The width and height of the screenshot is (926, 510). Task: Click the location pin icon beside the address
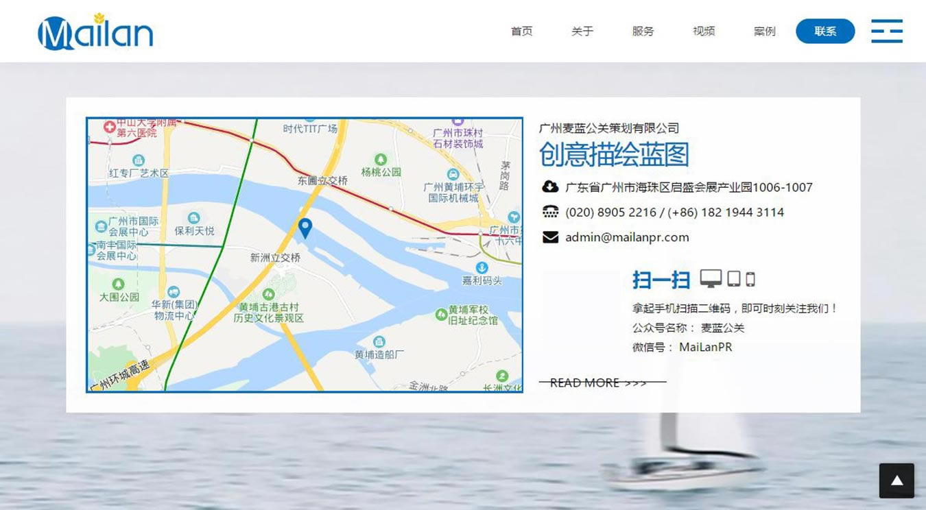click(x=550, y=186)
